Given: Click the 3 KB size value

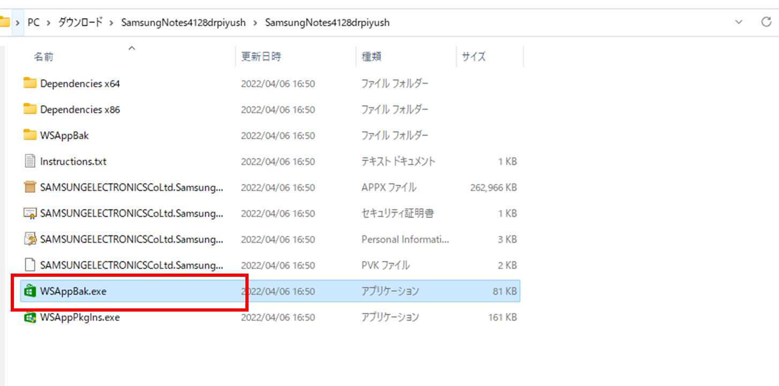Looking at the screenshot, I should [507, 239].
